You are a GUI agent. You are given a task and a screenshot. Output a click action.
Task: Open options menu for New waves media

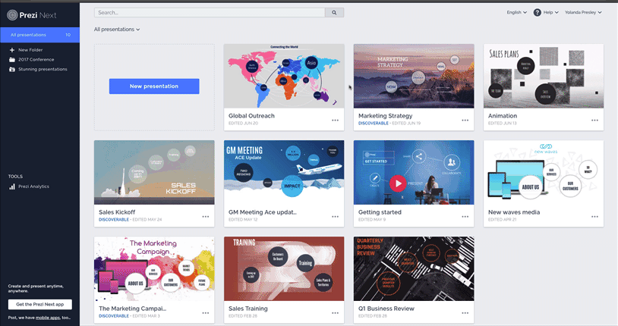pyautogui.click(x=594, y=216)
